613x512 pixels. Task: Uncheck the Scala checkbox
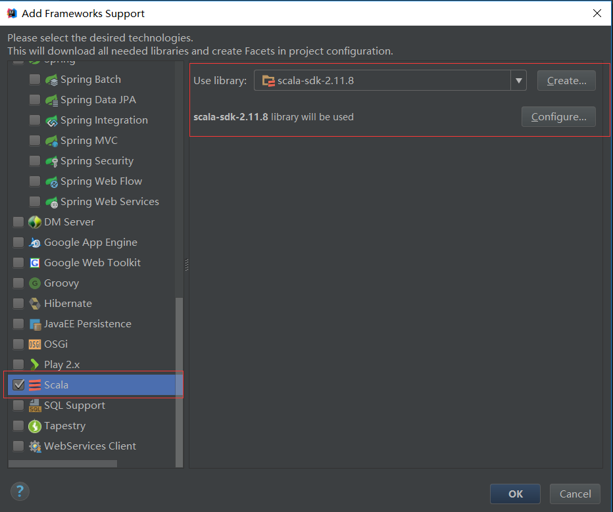(x=18, y=384)
